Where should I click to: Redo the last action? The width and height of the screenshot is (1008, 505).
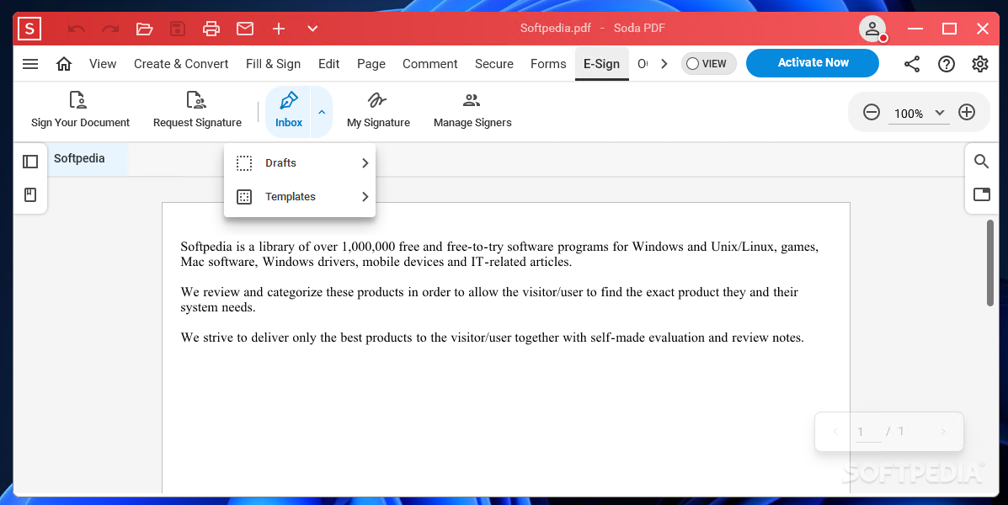pyautogui.click(x=110, y=29)
